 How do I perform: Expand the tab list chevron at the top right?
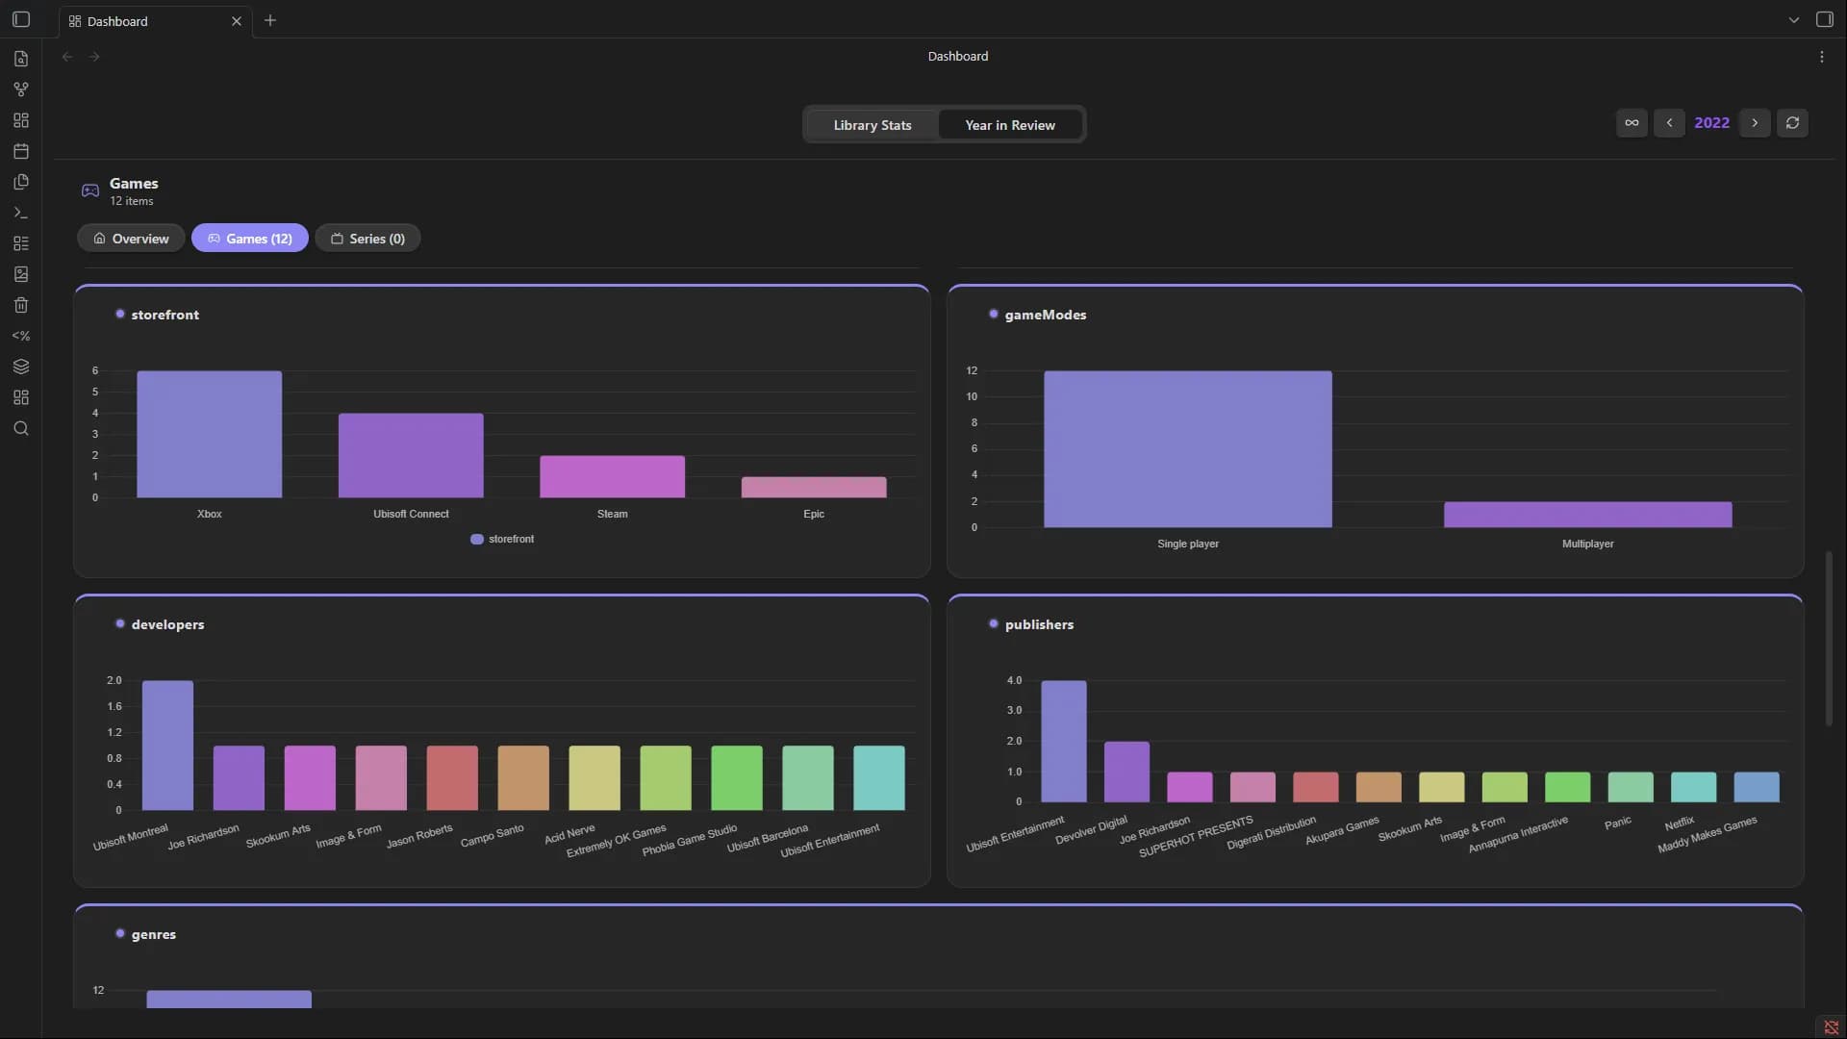pyautogui.click(x=1794, y=19)
